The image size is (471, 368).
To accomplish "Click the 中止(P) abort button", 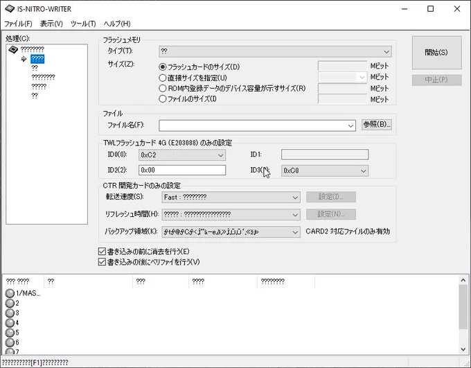I will [436, 80].
